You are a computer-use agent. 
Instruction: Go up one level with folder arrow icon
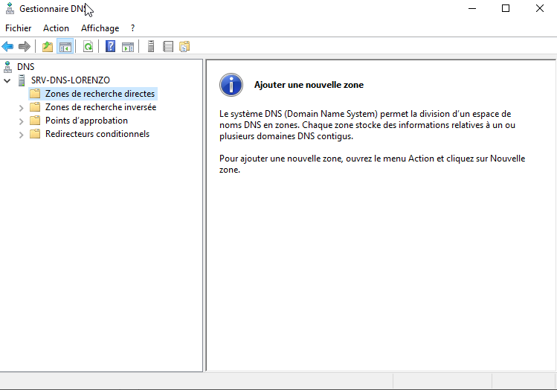tap(48, 46)
